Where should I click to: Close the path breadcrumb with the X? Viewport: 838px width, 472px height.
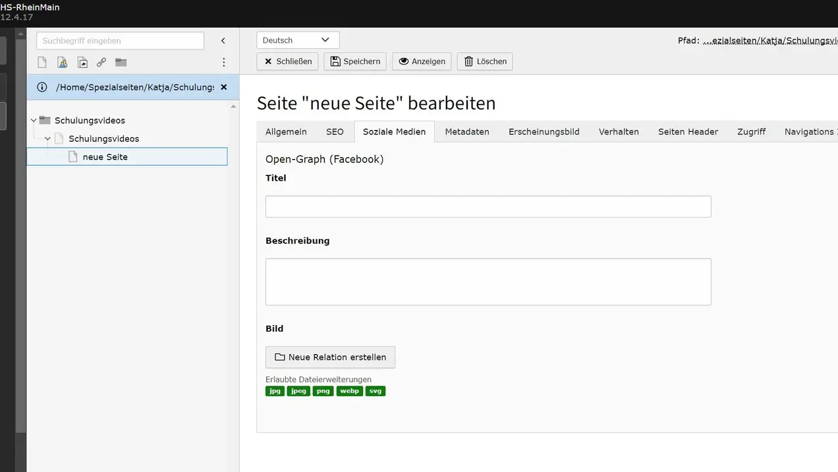click(223, 86)
